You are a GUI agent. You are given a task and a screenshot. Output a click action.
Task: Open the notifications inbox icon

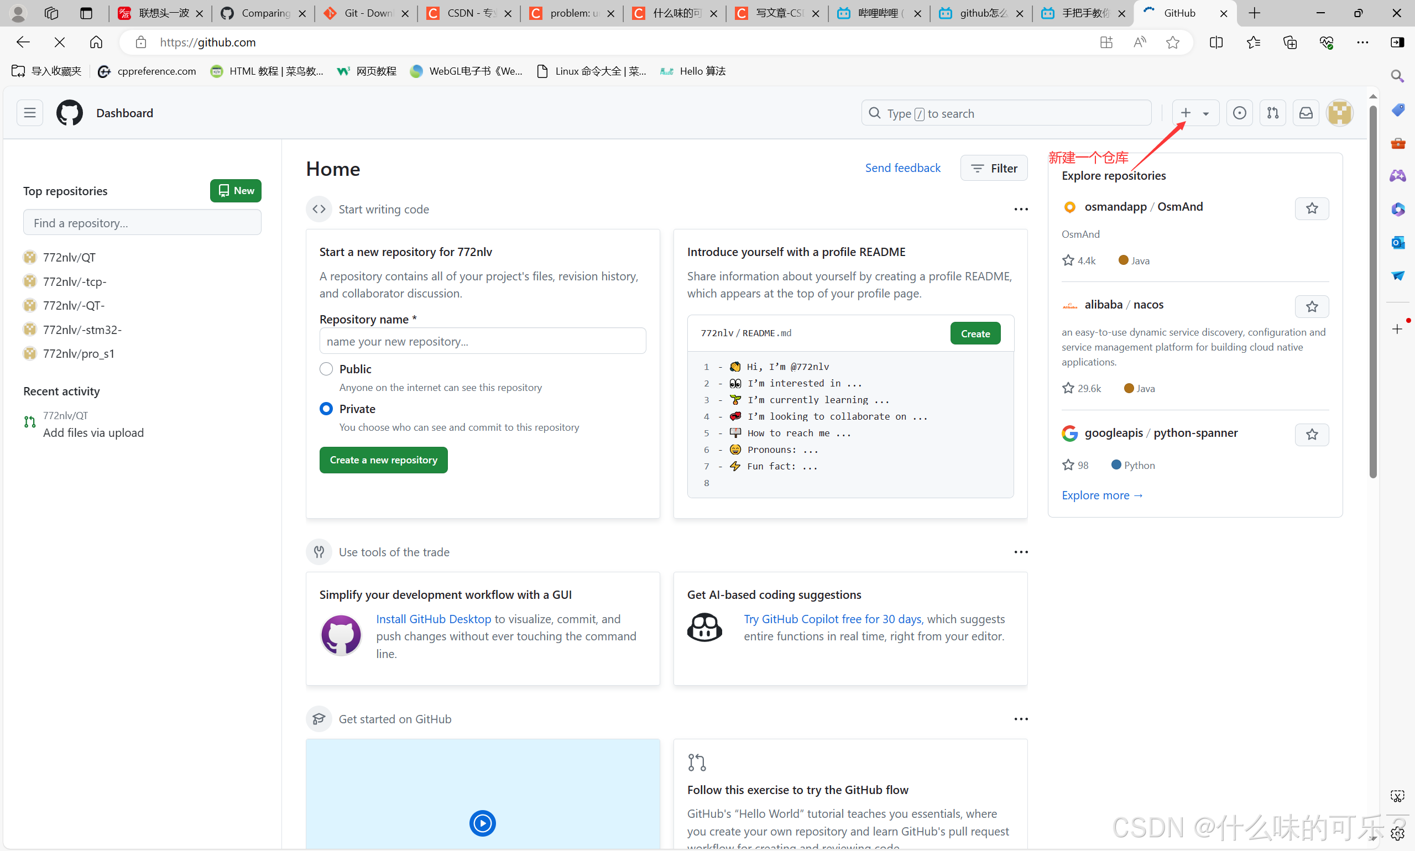(x=1306, y=113)
